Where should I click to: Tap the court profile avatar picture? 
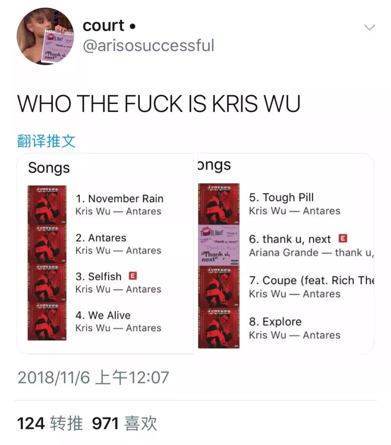click(x=45, y=36)
